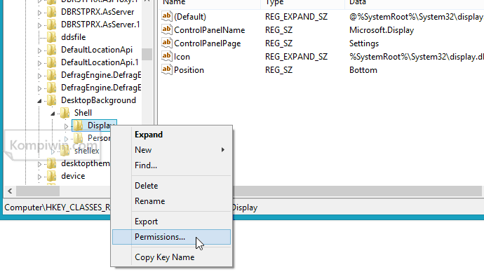Click the folder icon of Display key

(78, 125)
